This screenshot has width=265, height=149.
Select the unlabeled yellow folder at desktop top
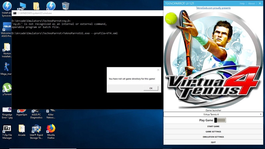[x=36, y=6]
